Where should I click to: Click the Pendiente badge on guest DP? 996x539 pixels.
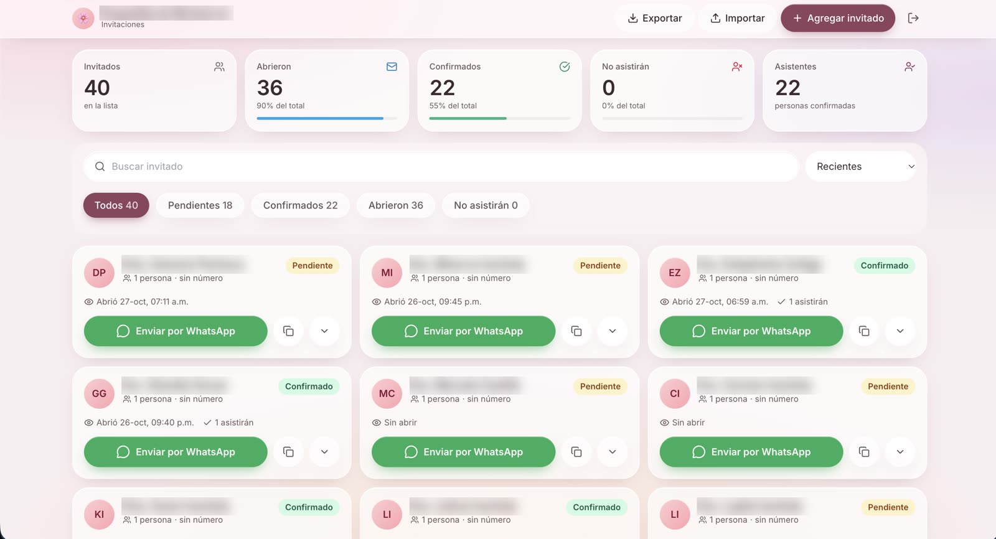click(312, 266)
